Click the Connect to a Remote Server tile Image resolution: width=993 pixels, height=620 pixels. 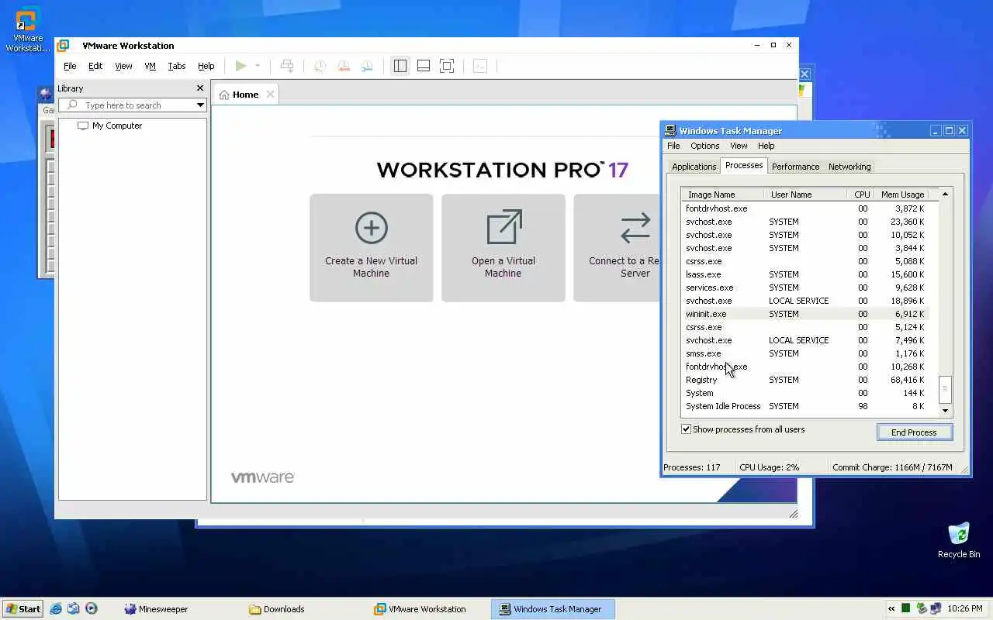(617, 247)
